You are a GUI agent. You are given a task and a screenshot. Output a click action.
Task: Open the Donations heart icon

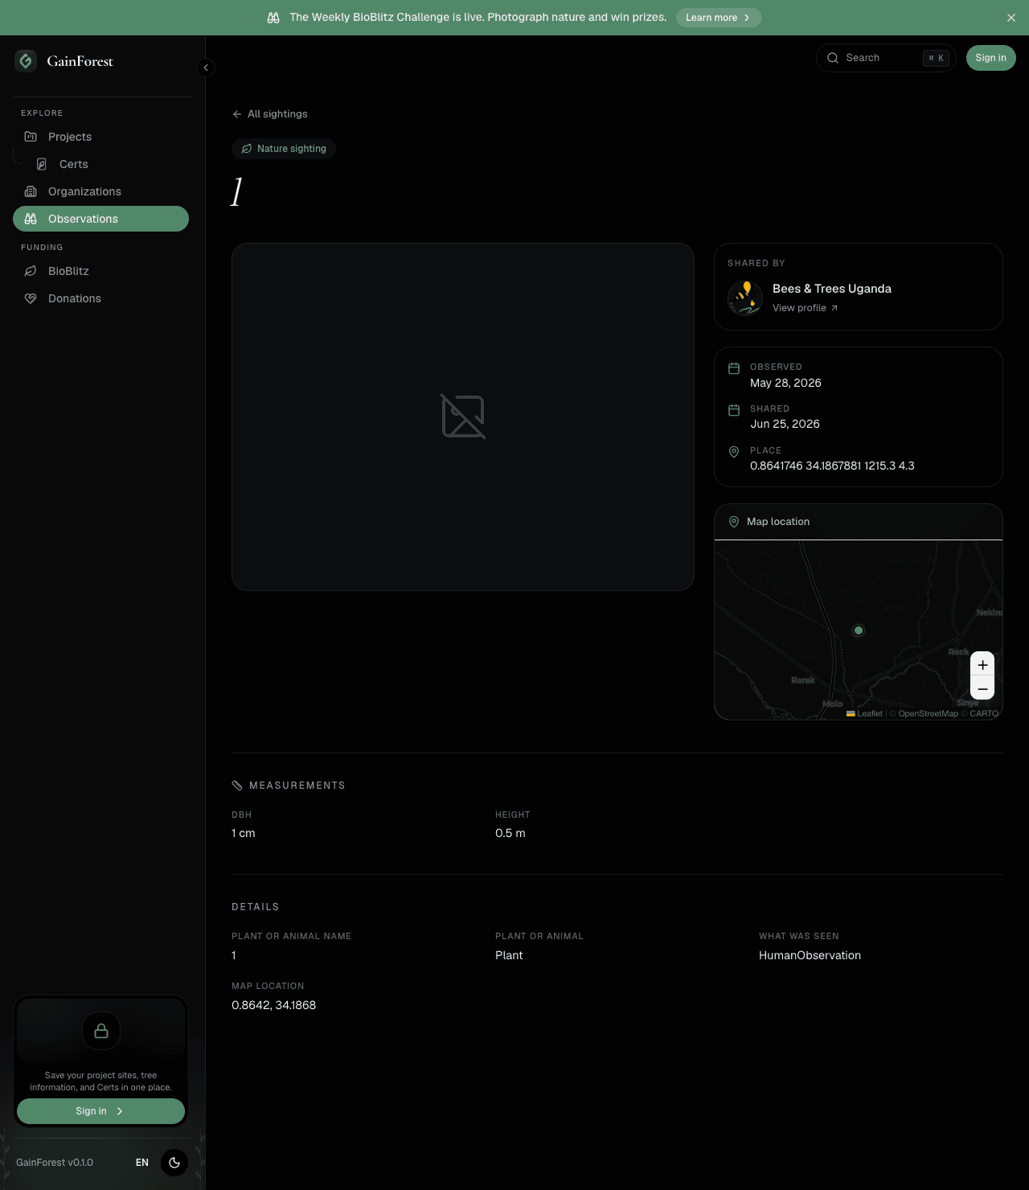click(x=31, y=298)
